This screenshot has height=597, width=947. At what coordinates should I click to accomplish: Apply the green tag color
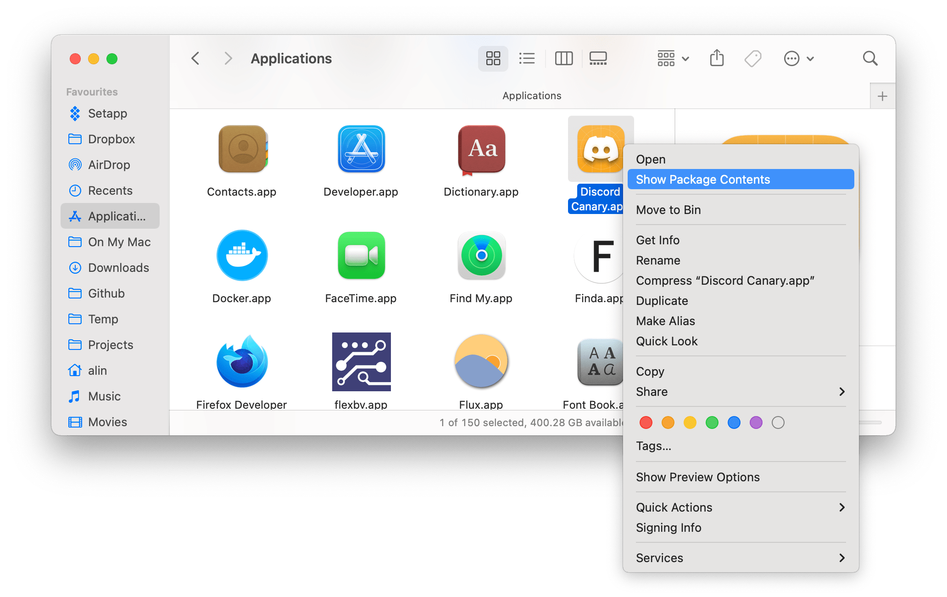712,422
